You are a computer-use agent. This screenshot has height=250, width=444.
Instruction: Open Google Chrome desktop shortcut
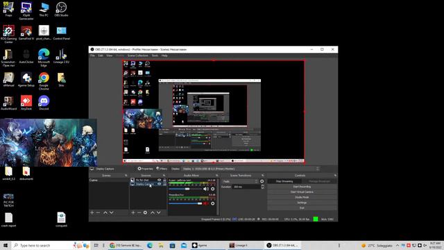tap(44, 81)
